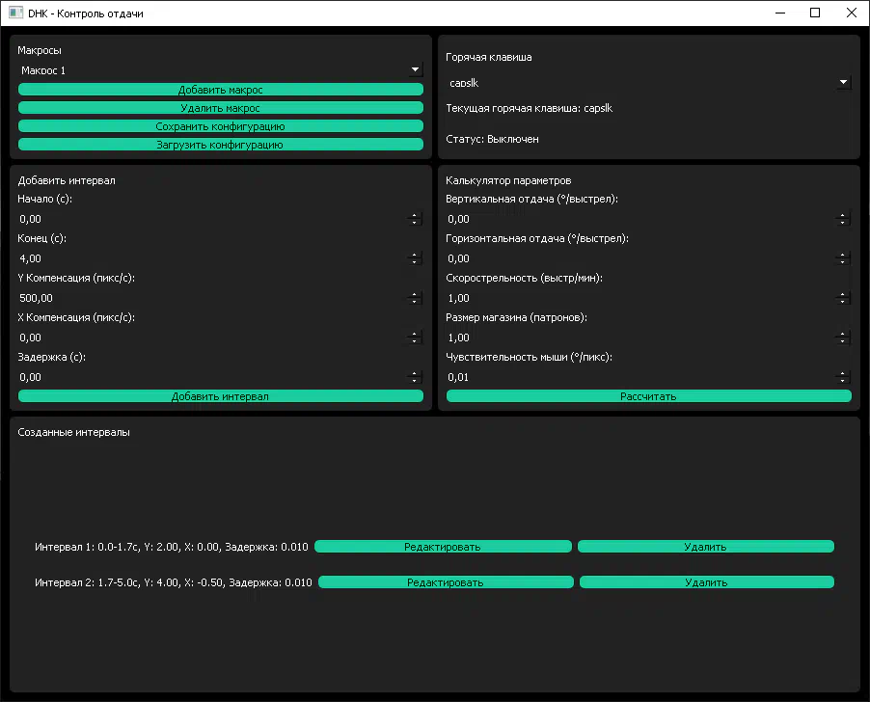Click the Рассчитать button

coord(648,396)
